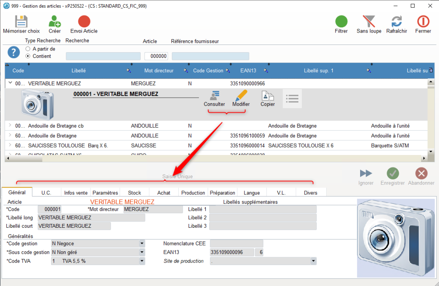This screenshot has width=439, height=286.
Task: Click the Fermer button
Action: [x=423, y=24]
